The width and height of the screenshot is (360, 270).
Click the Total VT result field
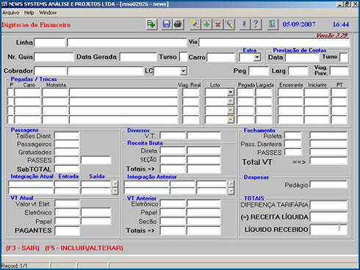(328, 161)
